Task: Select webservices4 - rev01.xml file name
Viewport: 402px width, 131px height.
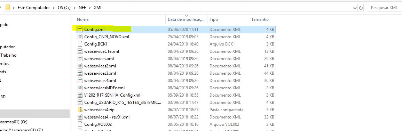Action: coord(107,117)
